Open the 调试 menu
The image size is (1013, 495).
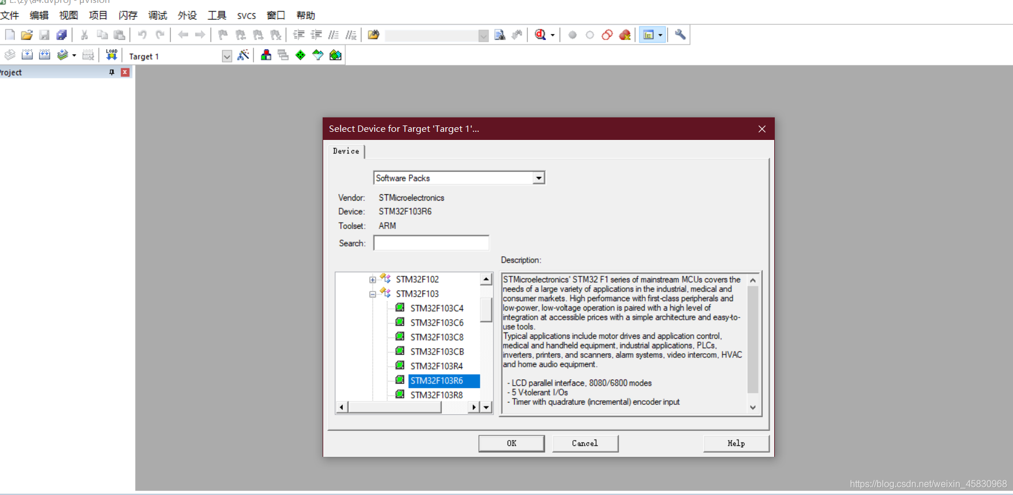click(158, 15)
